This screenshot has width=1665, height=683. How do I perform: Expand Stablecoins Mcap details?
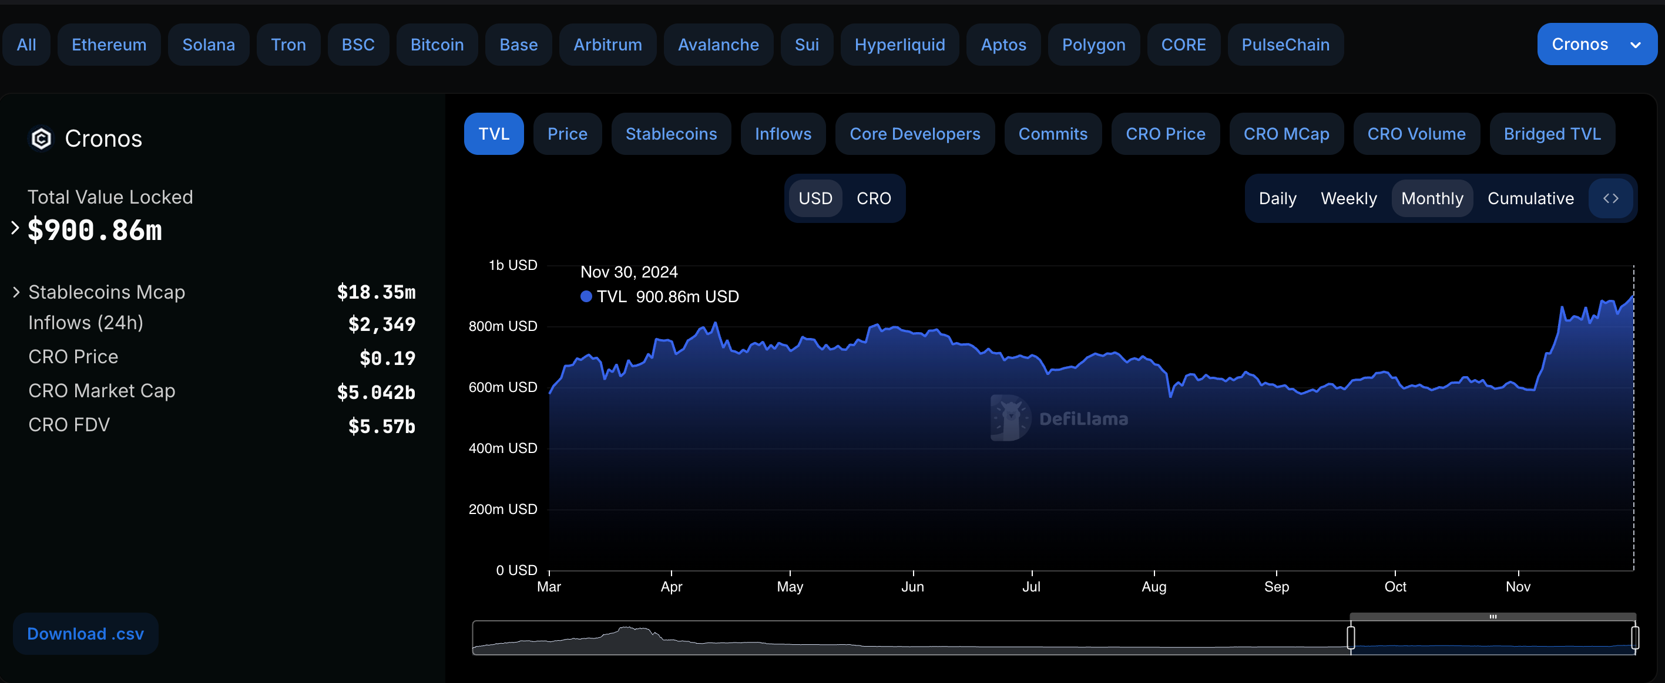(x=17, y=292)
